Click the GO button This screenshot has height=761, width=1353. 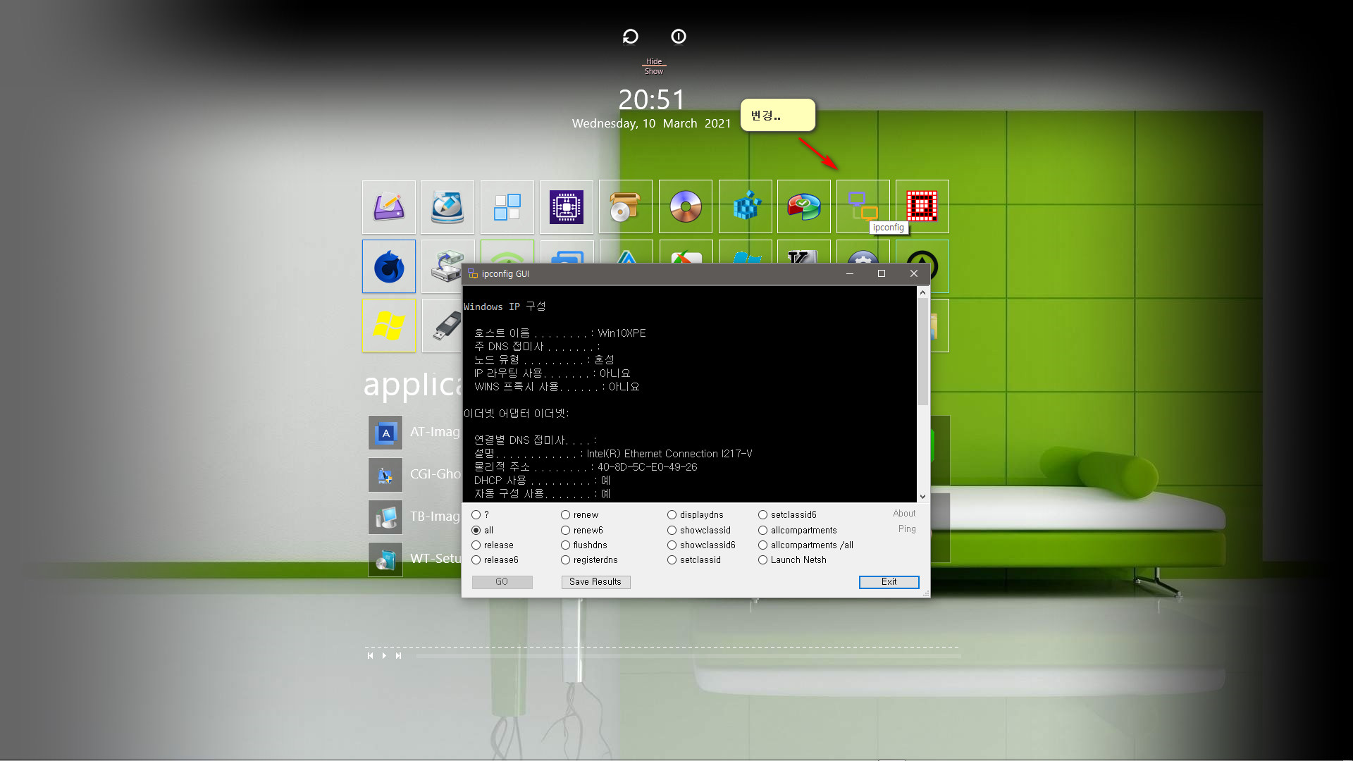[x=502, y=582]
